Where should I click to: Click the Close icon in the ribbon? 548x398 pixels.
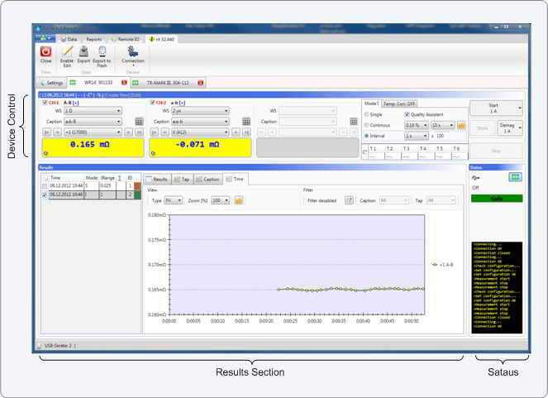[45, 52]
